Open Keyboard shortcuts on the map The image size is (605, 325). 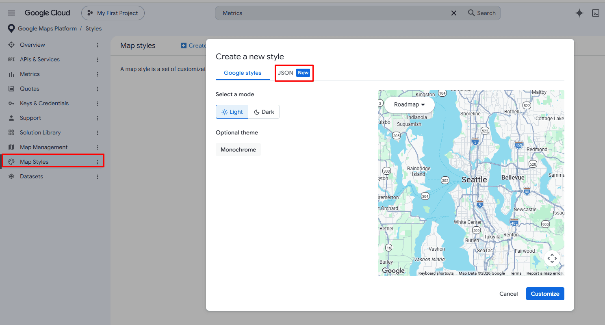(x=436, y=273)
